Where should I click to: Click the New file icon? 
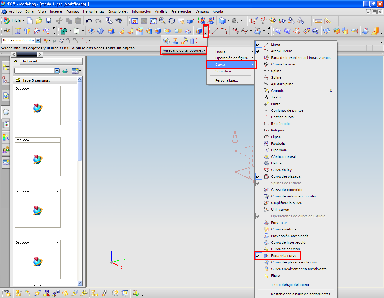pos(30,21)
